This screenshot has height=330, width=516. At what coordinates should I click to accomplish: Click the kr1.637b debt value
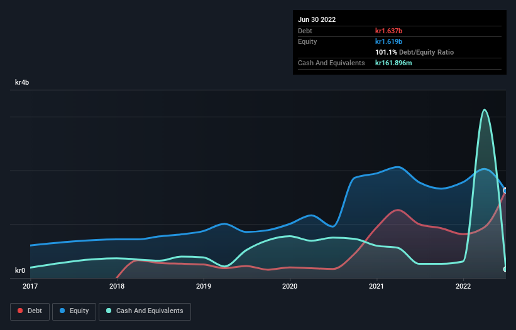(x=388, y=31)
